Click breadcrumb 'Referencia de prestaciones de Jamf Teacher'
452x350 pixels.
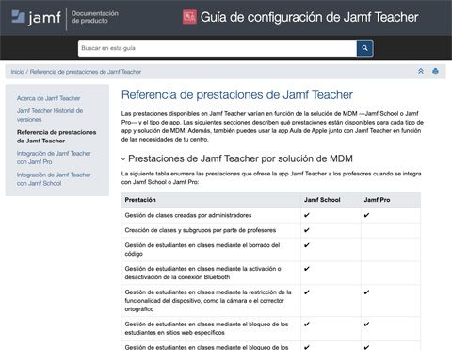pyautogui.click(x=86, y=72)
